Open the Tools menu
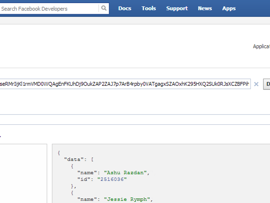 tap(149, 8)
